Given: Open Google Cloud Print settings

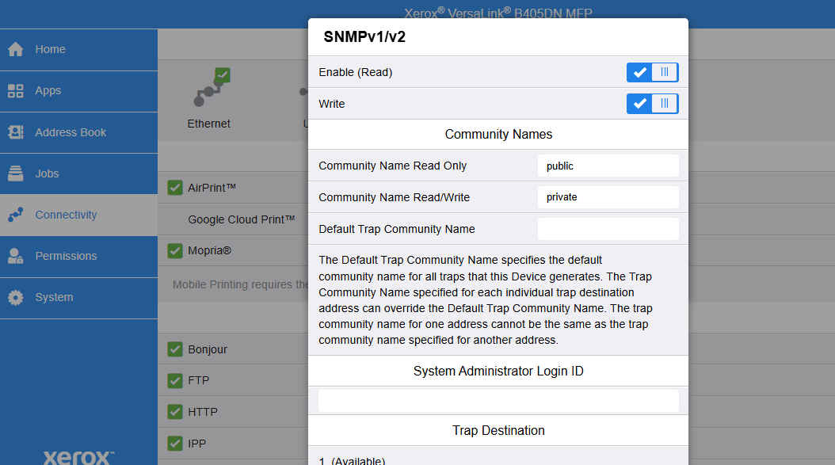Looking at the screenshot, I should (x=241, y=219).
